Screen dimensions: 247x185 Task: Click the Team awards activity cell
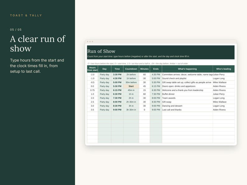pos(187,98)
